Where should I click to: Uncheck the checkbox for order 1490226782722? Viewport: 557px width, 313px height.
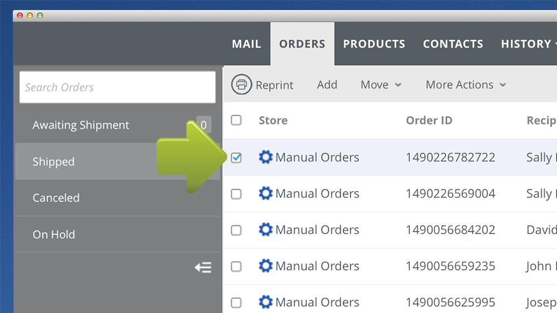(x=236, y=158)
